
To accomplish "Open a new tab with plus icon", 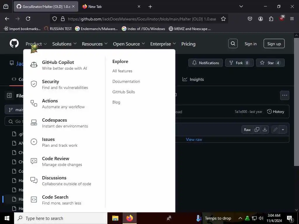I will pyautogui.click(x=150, y=7).
